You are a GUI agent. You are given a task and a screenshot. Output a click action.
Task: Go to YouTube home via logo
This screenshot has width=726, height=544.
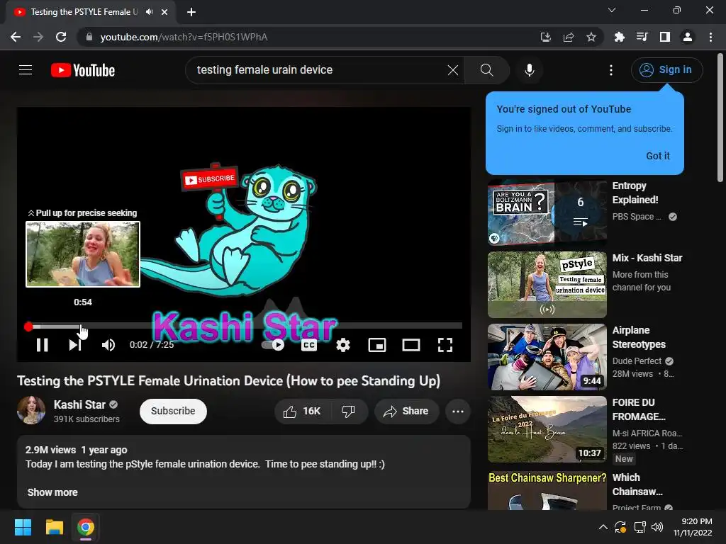click(83, 70)
